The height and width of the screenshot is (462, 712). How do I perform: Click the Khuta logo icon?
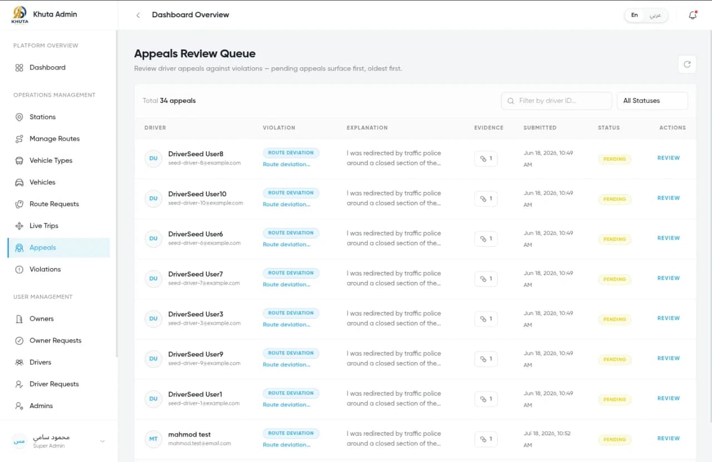pyautogui.click(x=19, y=15)
